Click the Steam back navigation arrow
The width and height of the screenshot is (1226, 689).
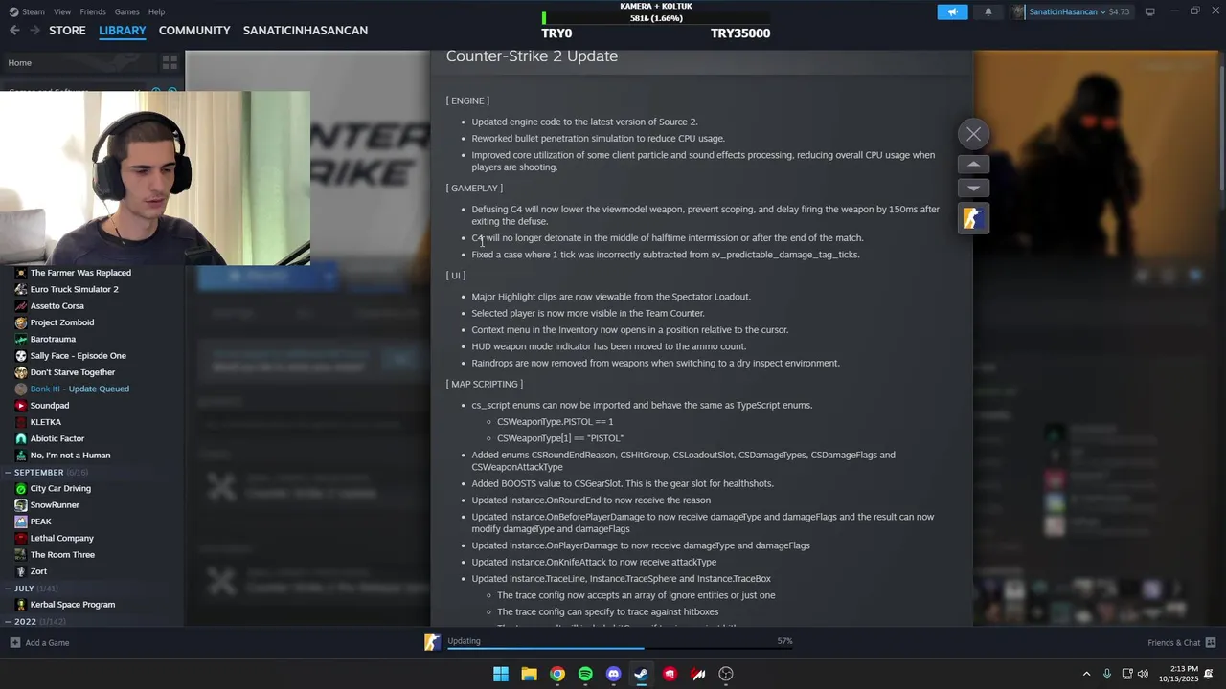click(x=14, y=31)
